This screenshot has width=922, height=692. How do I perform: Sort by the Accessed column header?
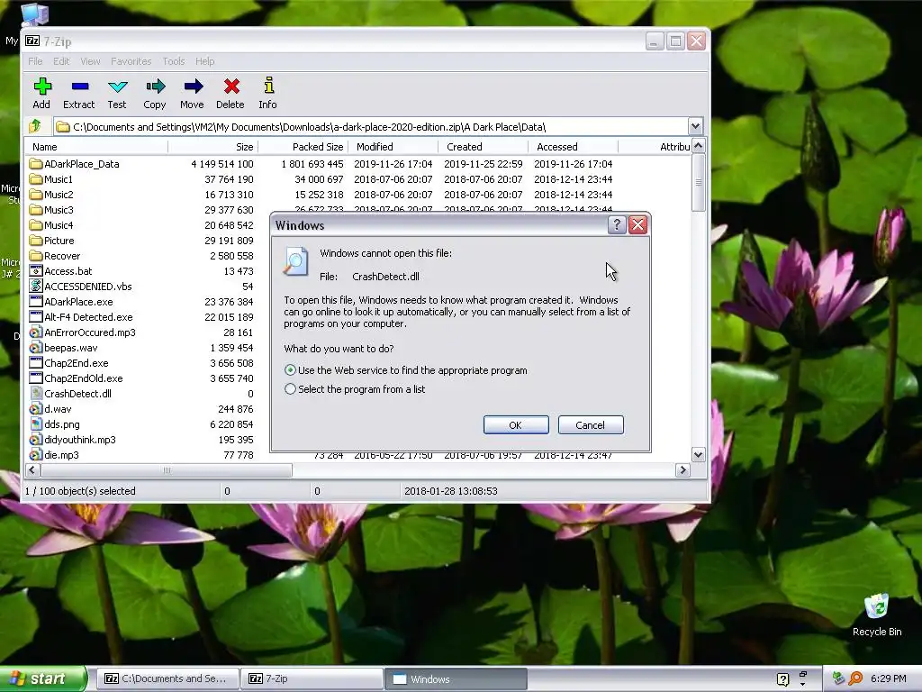[574, 147]
